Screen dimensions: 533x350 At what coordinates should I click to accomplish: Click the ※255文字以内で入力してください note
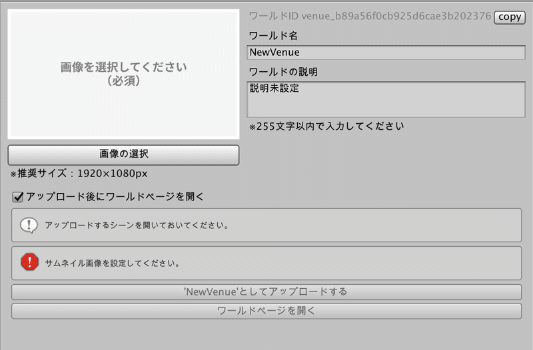pos(326,126)
